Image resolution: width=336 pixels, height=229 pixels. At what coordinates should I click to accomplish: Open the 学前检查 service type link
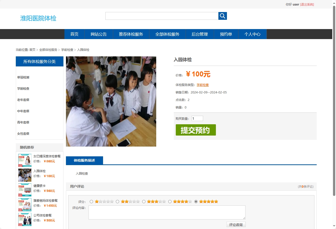[x=202, y=85]
